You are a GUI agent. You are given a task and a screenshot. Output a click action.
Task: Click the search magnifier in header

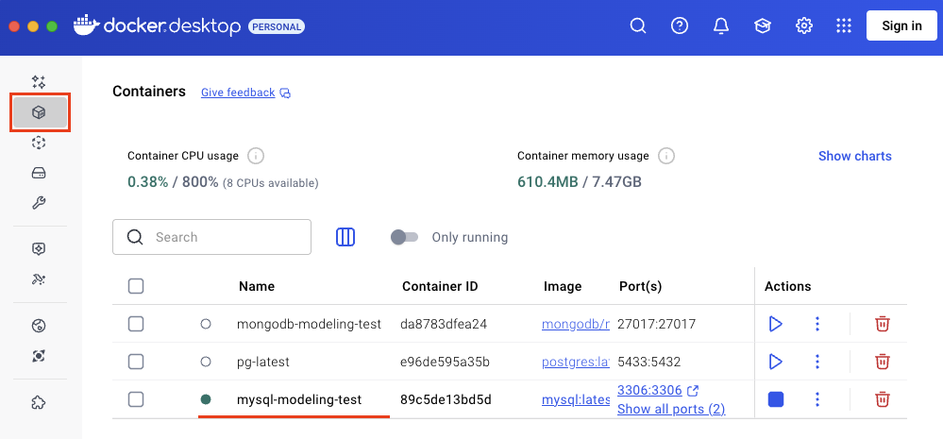pos(637,25)
